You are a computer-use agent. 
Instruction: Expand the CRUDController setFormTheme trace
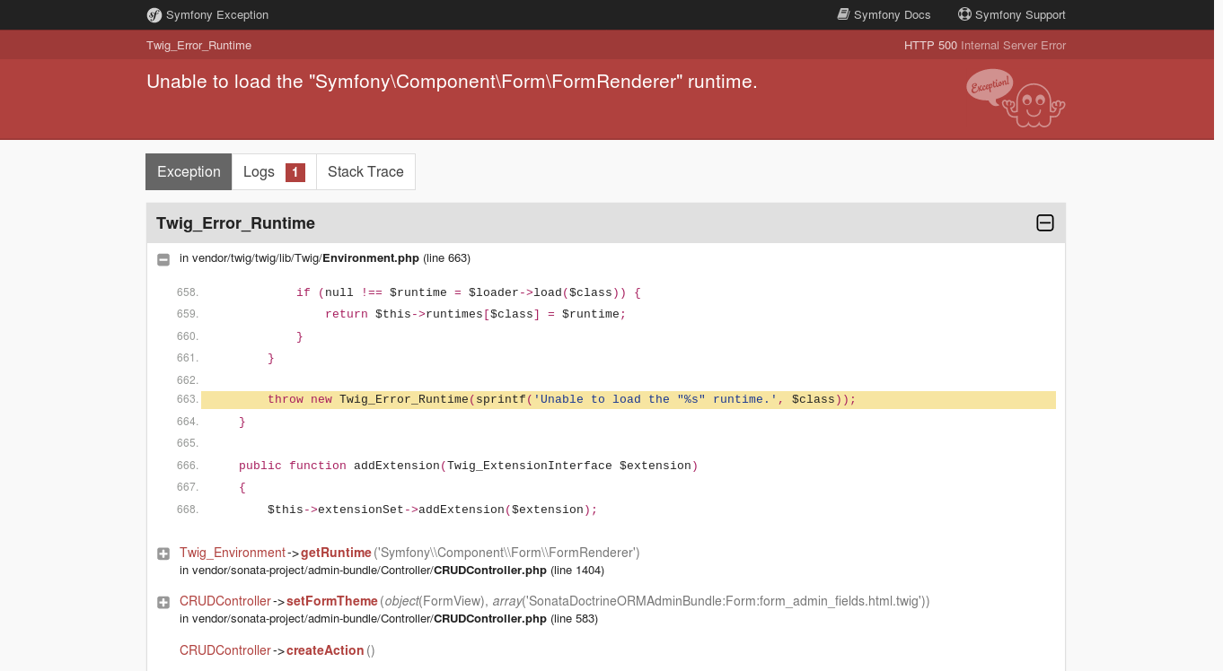pyautogui.click(x=163, y=602)
